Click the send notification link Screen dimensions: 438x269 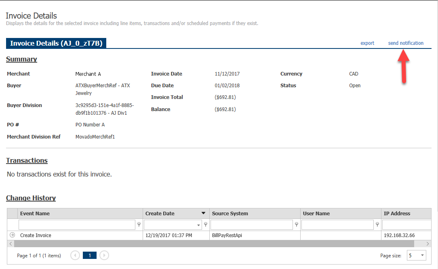[406, 43]
